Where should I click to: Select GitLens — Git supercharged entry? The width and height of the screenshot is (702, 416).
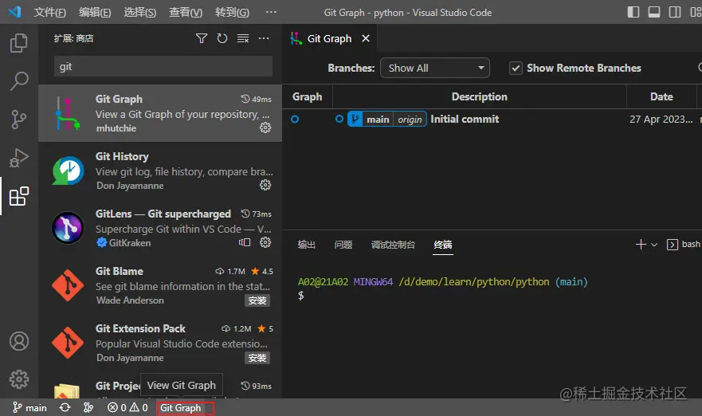(x=160, y=228)
